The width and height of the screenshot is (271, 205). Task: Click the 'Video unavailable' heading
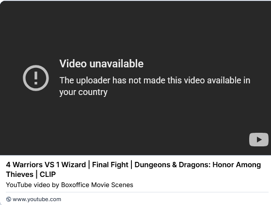point(101,63)
